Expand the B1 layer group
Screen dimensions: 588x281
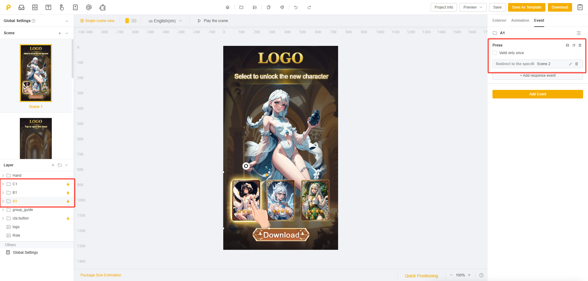point(3,193)
